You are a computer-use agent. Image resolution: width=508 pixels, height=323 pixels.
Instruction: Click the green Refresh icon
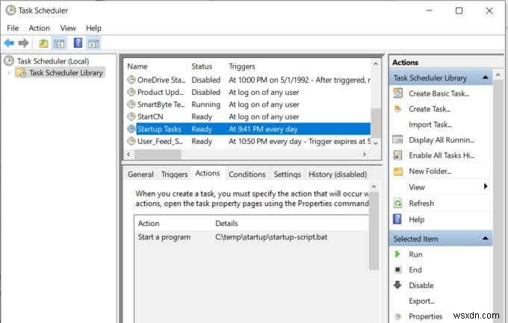point(398,203)
